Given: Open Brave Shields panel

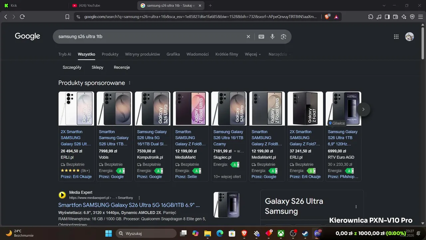Looking at the screenshot, I should pos(327,17).
